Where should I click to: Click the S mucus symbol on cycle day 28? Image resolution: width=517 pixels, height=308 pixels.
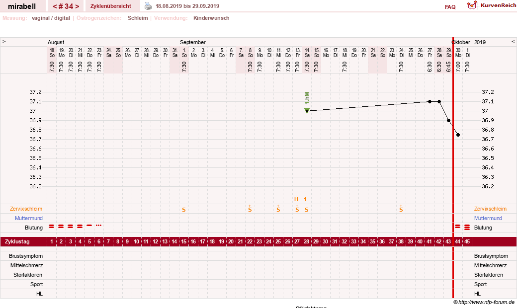pyautogui.click(x=307, y=210)
